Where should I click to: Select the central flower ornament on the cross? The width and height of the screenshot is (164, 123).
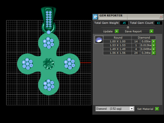tap(49, 64)
